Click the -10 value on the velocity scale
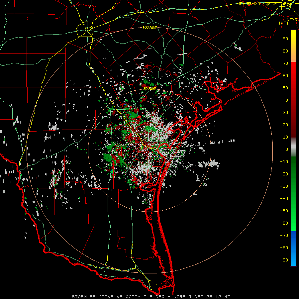This screenshot has height=299, width=299. (284, 162)
